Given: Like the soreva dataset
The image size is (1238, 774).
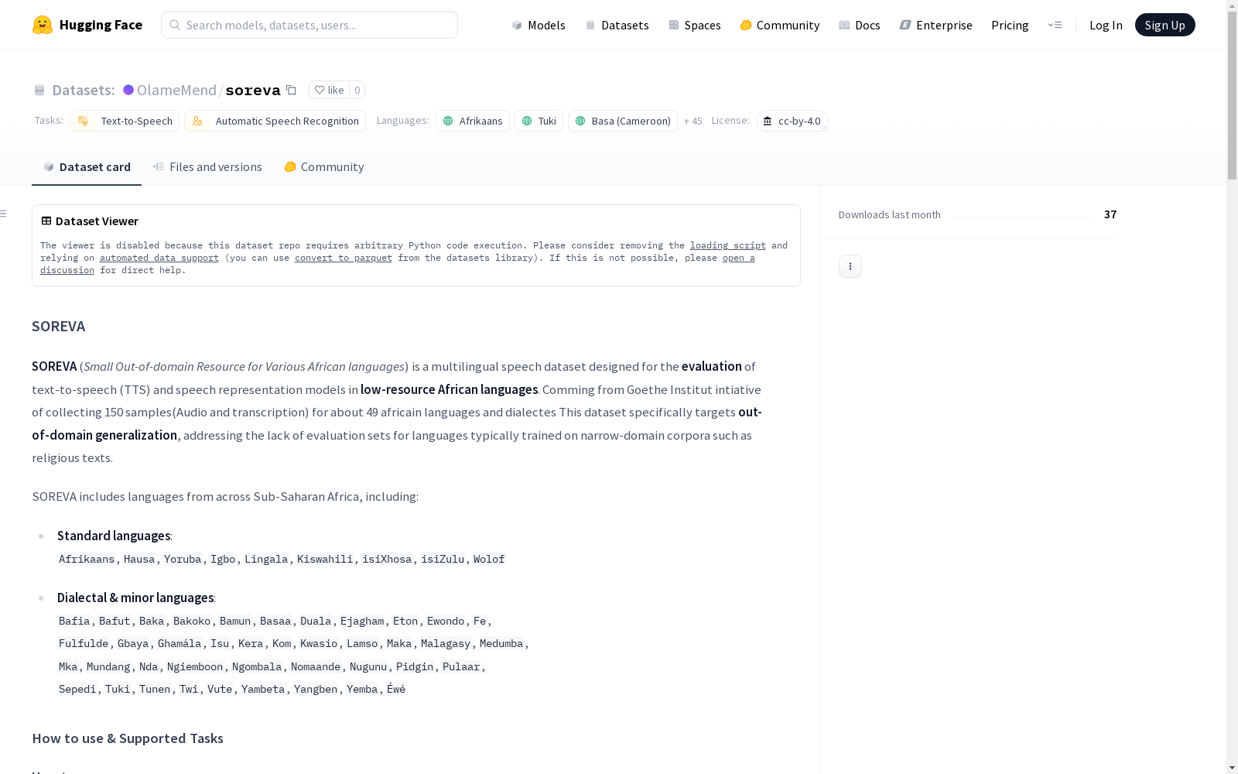Looking at the screenshot, I should pos(329,90).
